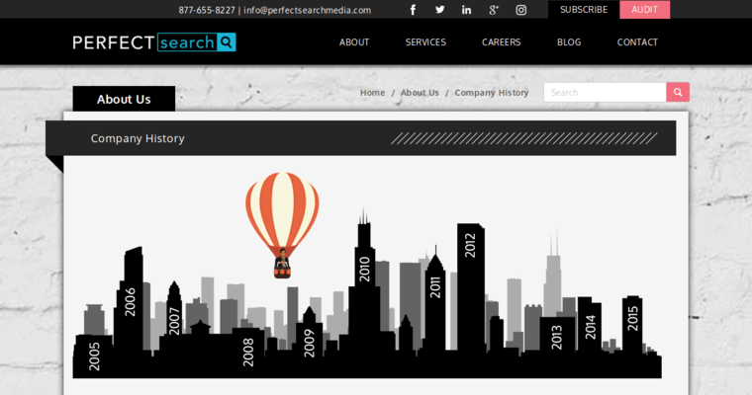Open the Twitter social icon
This screenshot has width=752, height=395.
[x=439, y=10]
